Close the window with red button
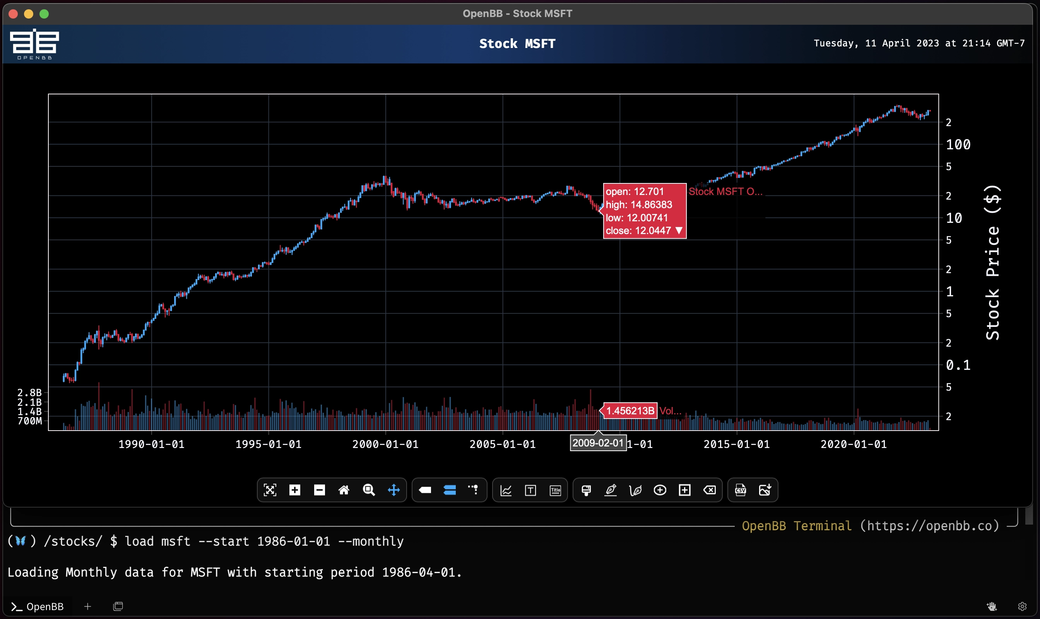 pos(14,14)
